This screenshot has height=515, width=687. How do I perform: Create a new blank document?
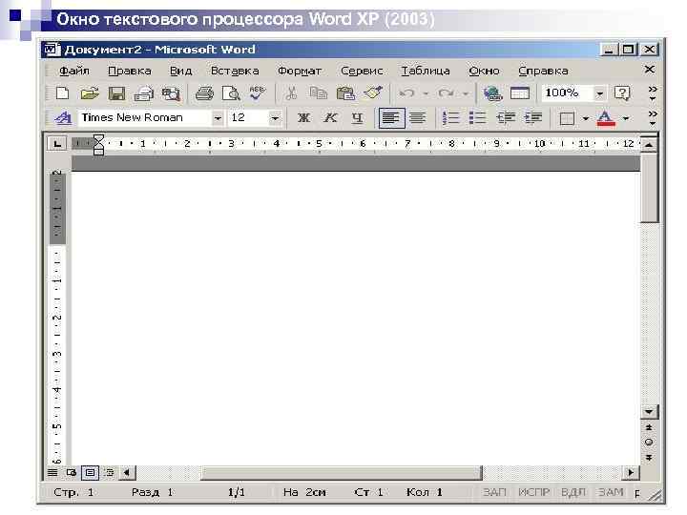coord(63,93)
